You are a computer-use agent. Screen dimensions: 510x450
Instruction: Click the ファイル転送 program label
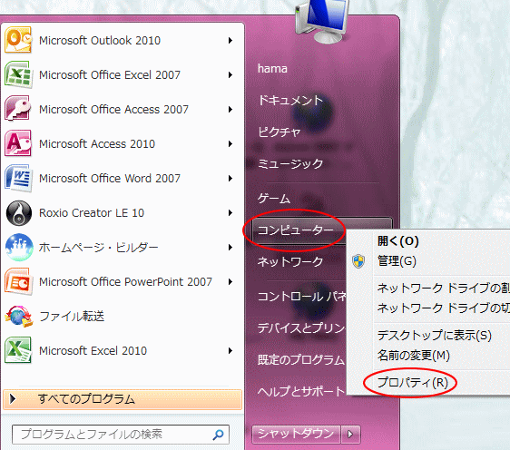(72, 316)
